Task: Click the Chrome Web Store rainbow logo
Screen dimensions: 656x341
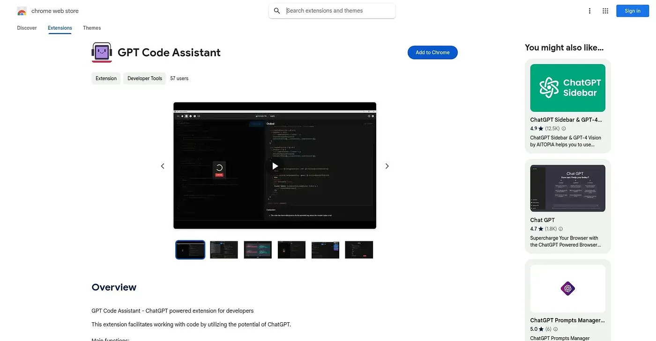Action: [22, 11]
